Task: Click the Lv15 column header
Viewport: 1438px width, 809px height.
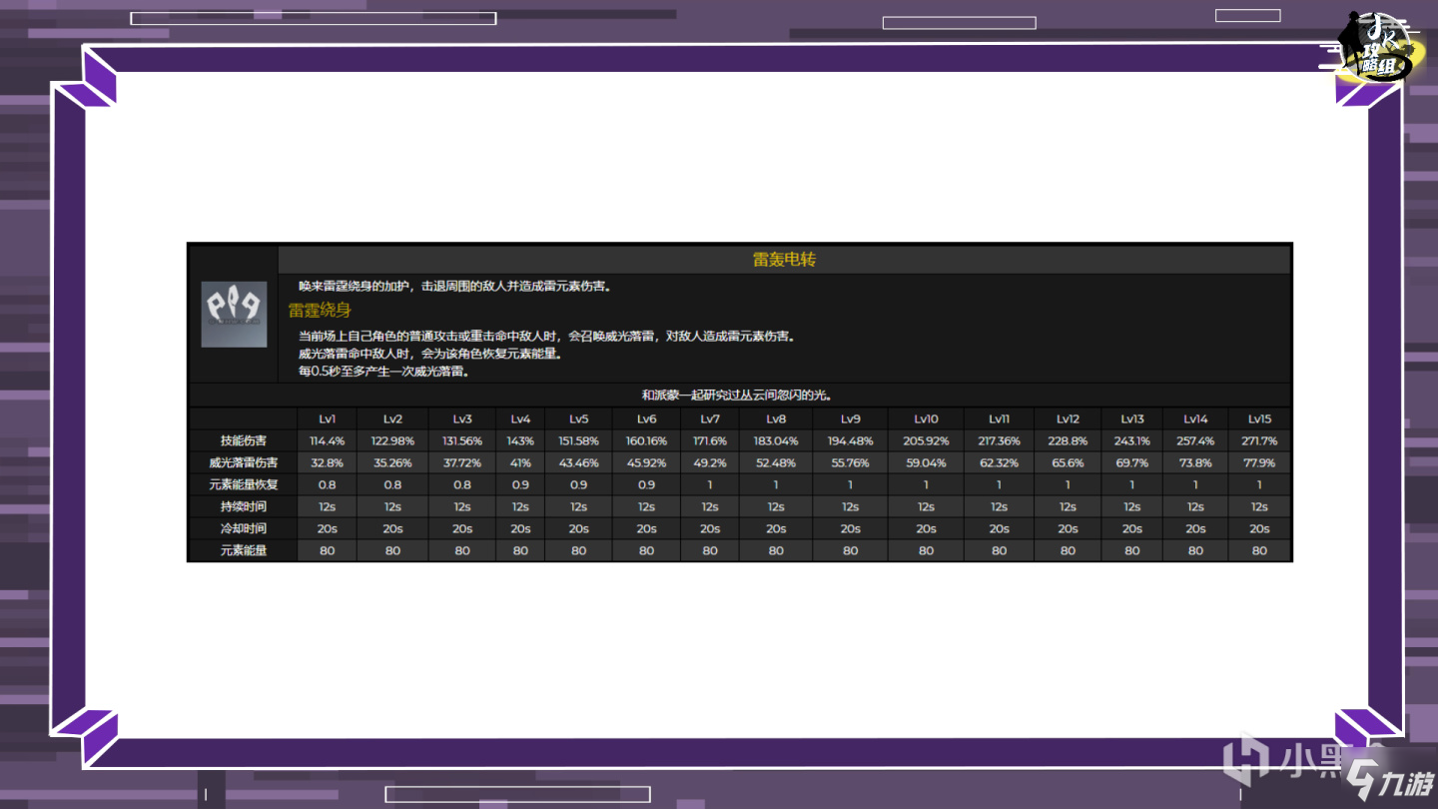Action: coord(1259,419)
